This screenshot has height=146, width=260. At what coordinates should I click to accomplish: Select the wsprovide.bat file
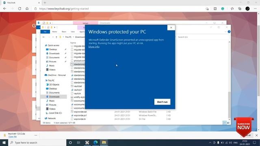80,112
